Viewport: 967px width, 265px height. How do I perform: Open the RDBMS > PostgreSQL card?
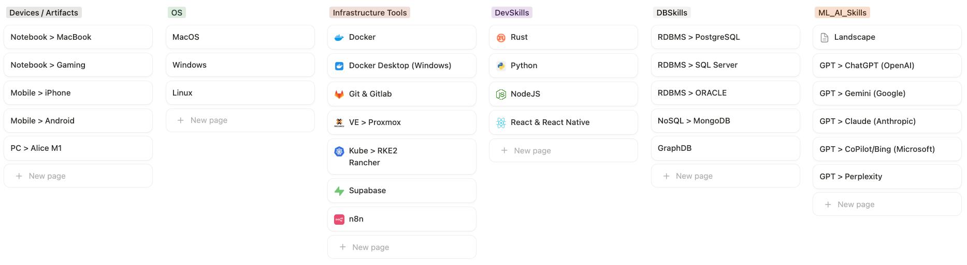pos(725,37)
